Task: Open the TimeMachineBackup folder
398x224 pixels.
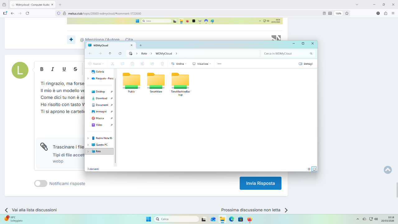Action: [180, 82]
